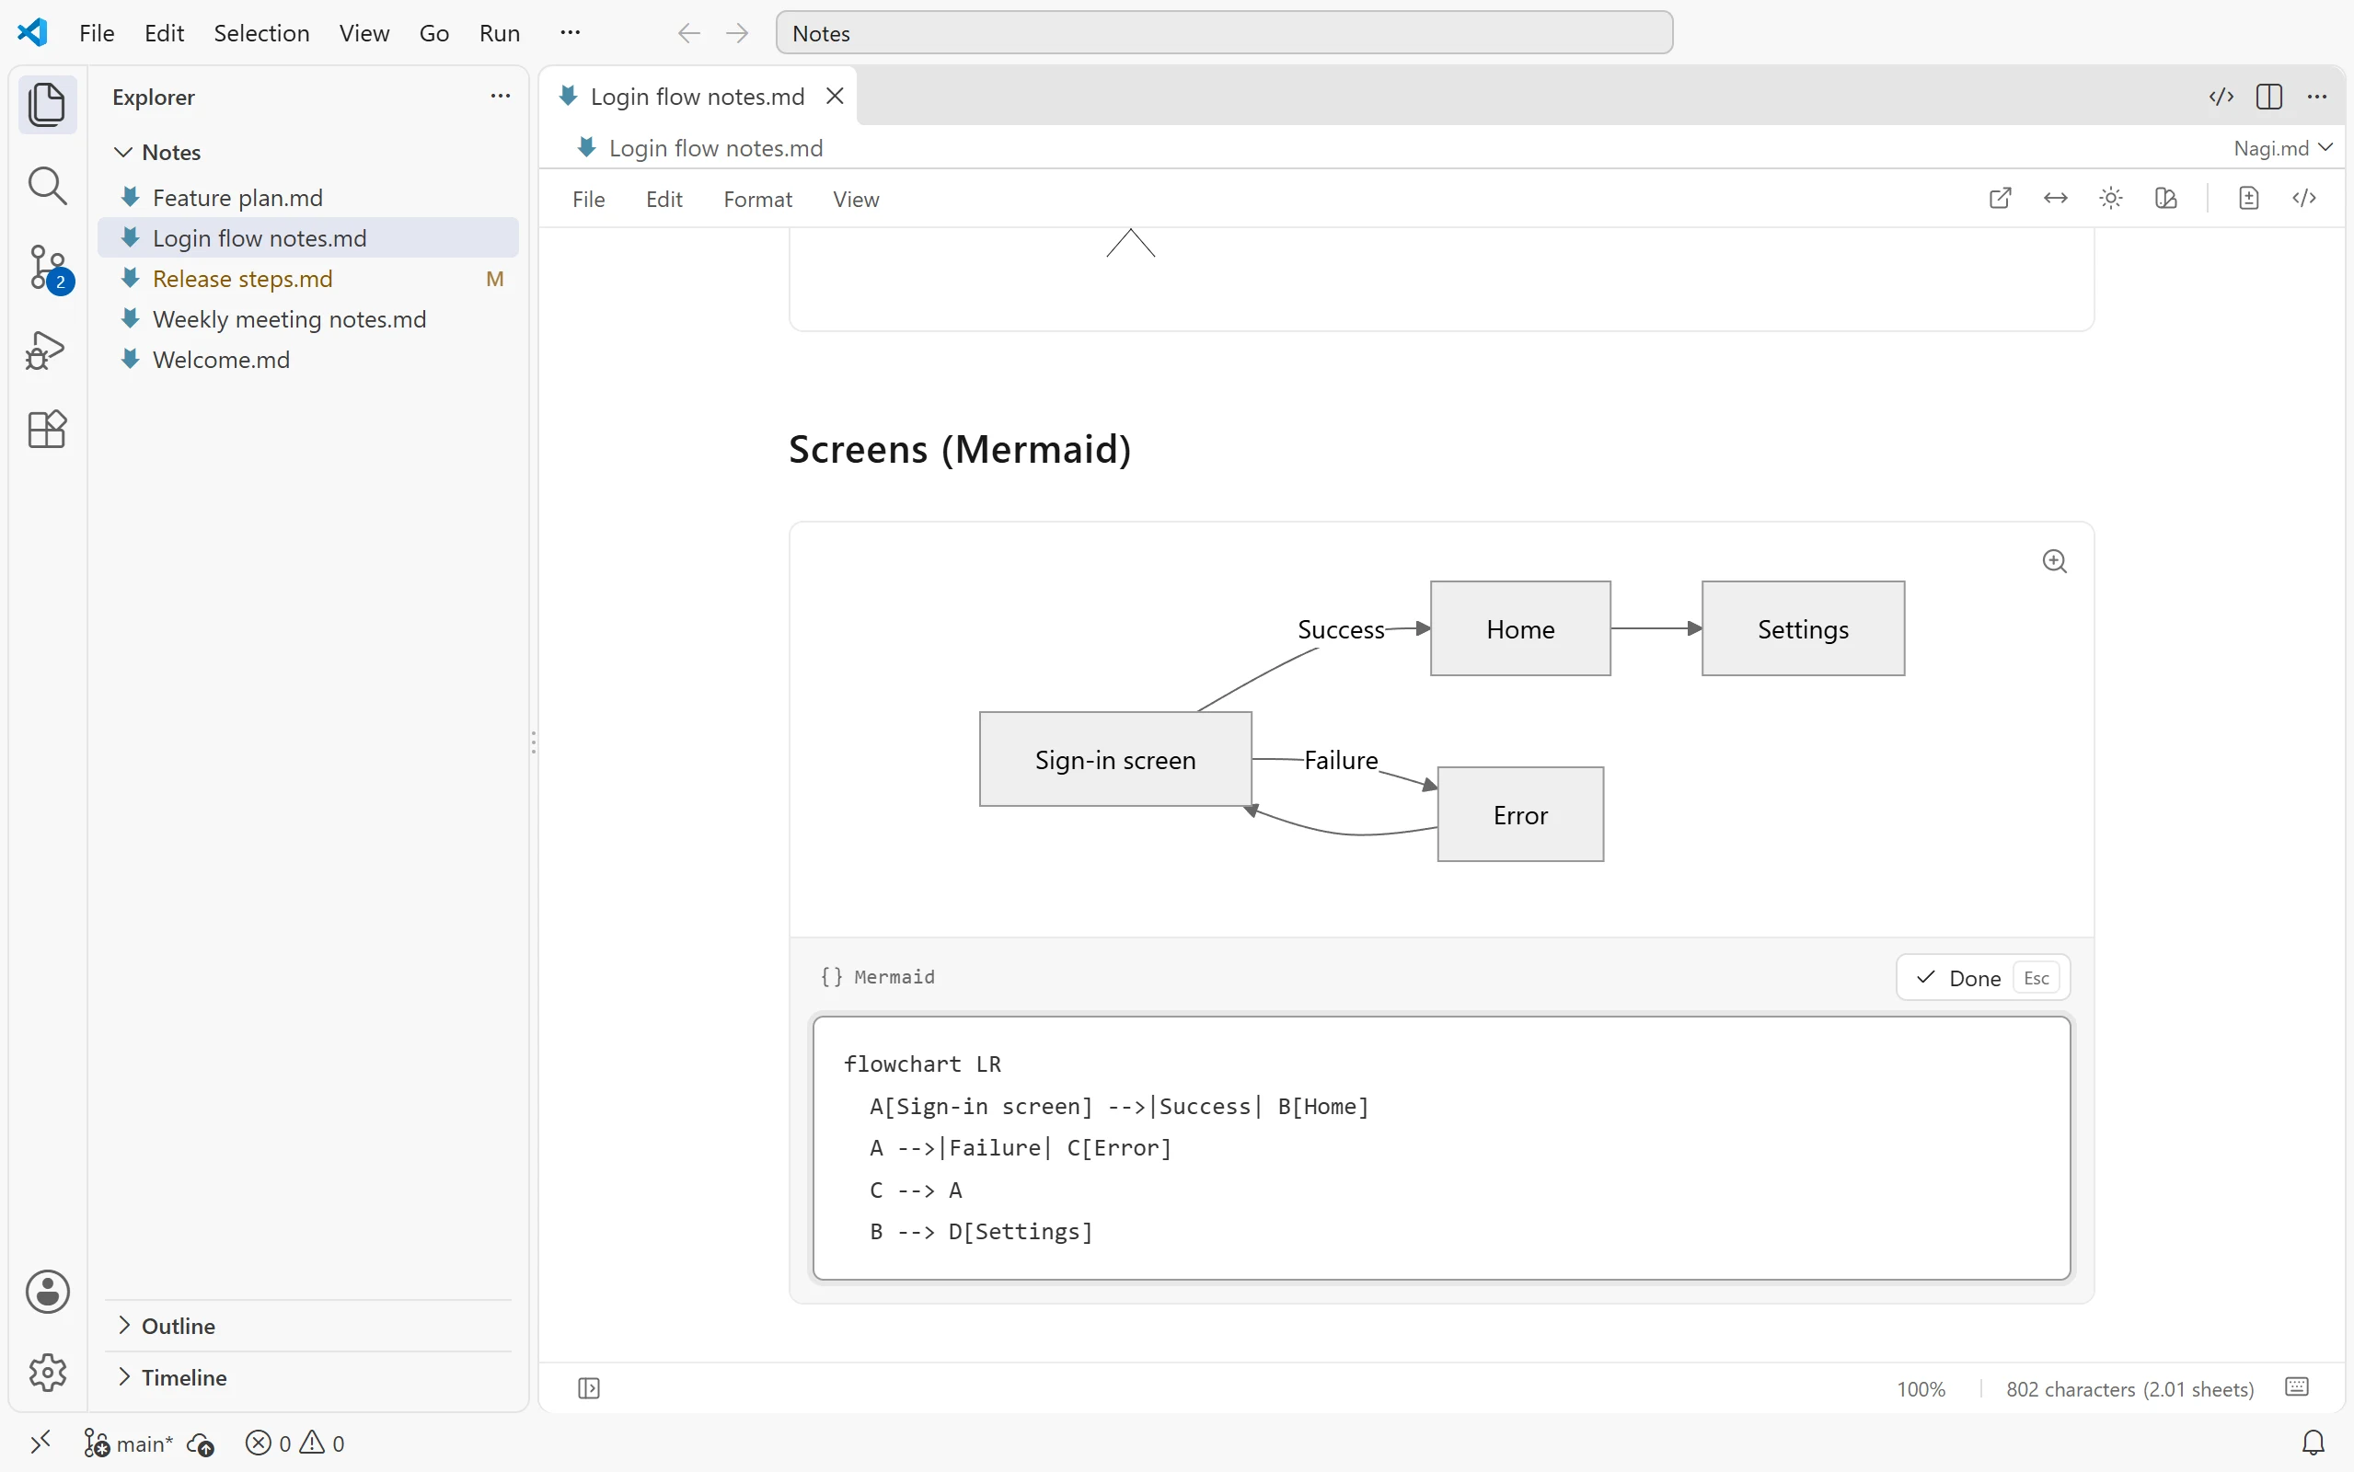Screen dimensions: 2354x1472
Task: Click the split editor icon in tab bar
Action: 2269,97
